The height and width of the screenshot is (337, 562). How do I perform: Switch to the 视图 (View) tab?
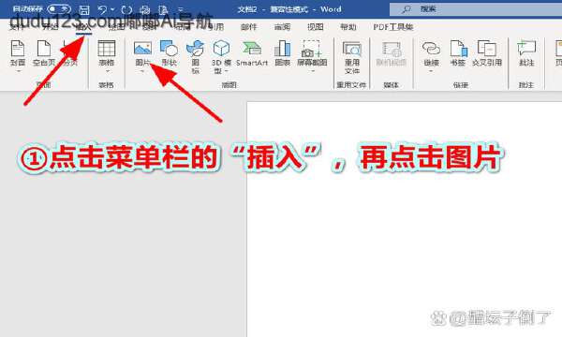pos(316,27)
